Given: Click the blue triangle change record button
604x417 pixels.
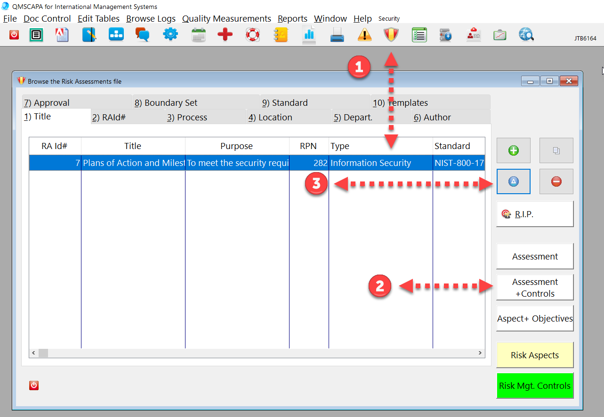Looking at the screenshot, I should [x=513, y=181].
